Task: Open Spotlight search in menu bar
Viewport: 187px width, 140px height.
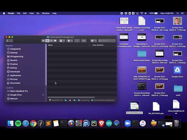Action: tap(178, 13)
